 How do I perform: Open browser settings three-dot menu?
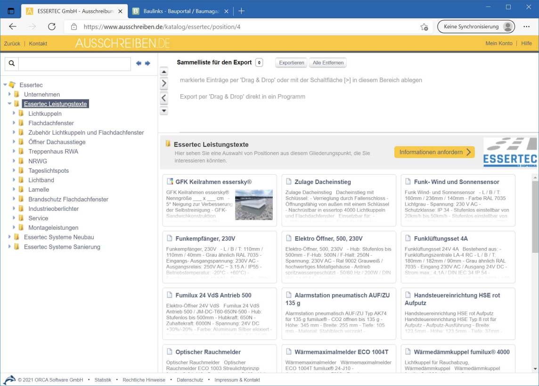pos(526,26)
